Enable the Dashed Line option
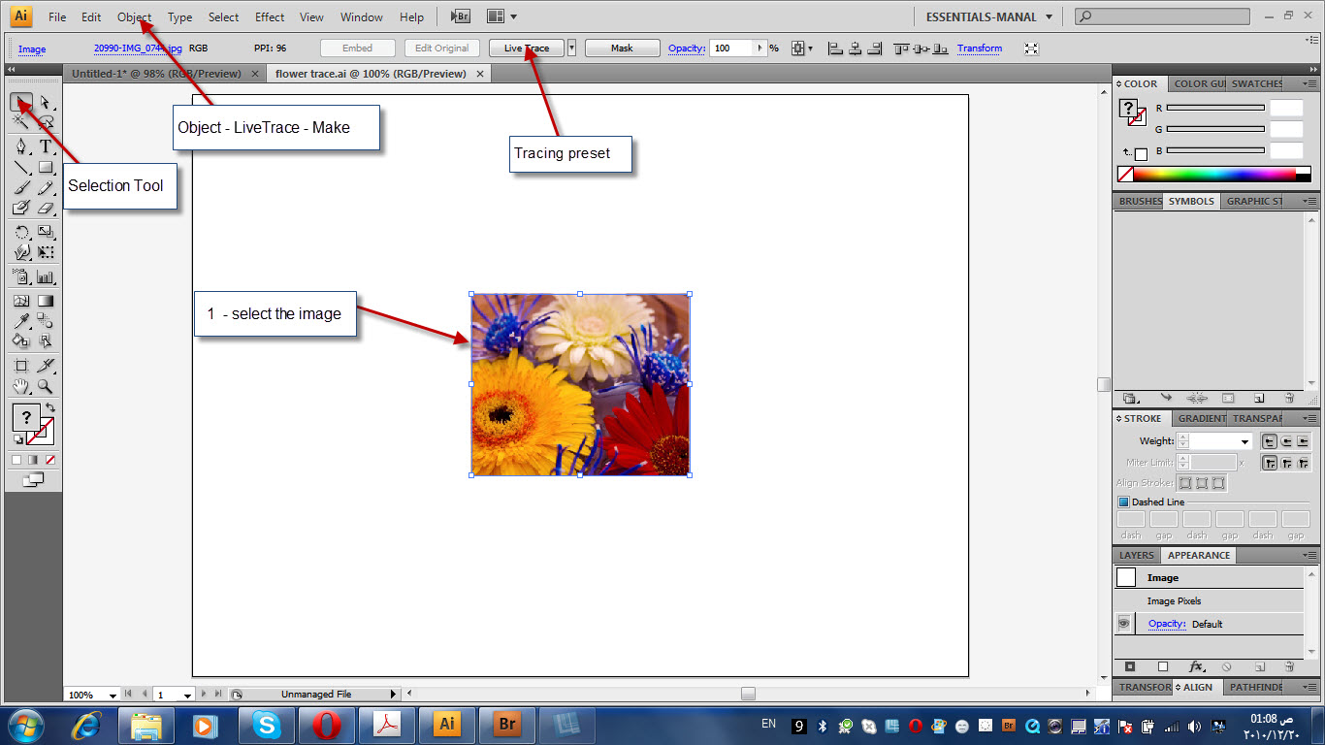 [1123, 502]
